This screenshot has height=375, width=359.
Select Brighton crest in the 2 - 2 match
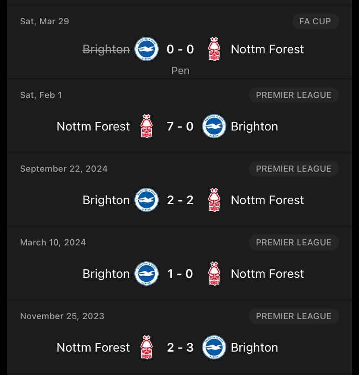(x=146, y=200)
